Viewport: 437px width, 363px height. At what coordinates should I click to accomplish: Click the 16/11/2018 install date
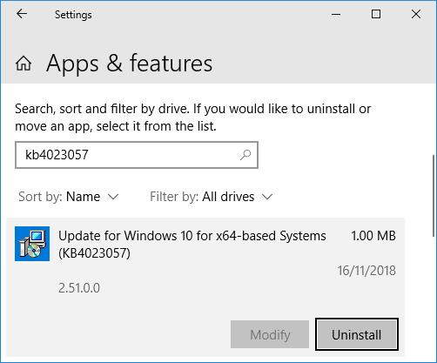366,271
